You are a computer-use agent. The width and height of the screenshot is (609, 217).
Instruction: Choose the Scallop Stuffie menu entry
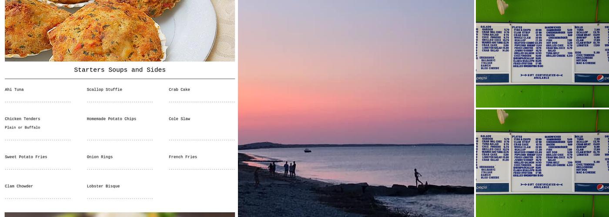pyautogui.click(x=104, y=90)
